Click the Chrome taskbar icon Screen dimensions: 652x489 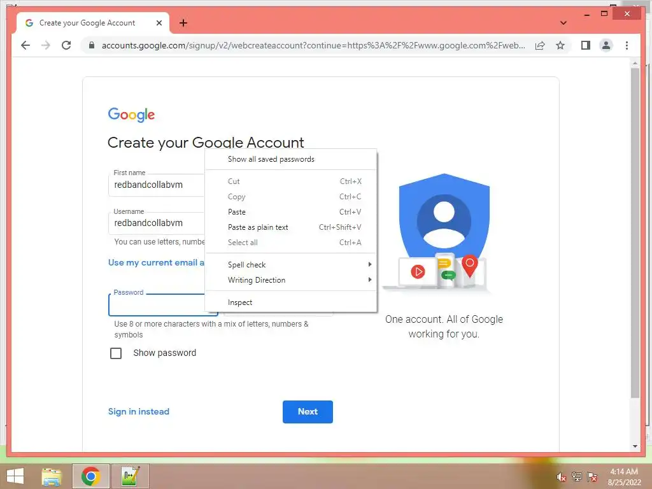(90, 476)
